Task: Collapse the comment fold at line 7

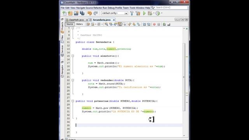Action: (73, 28)
